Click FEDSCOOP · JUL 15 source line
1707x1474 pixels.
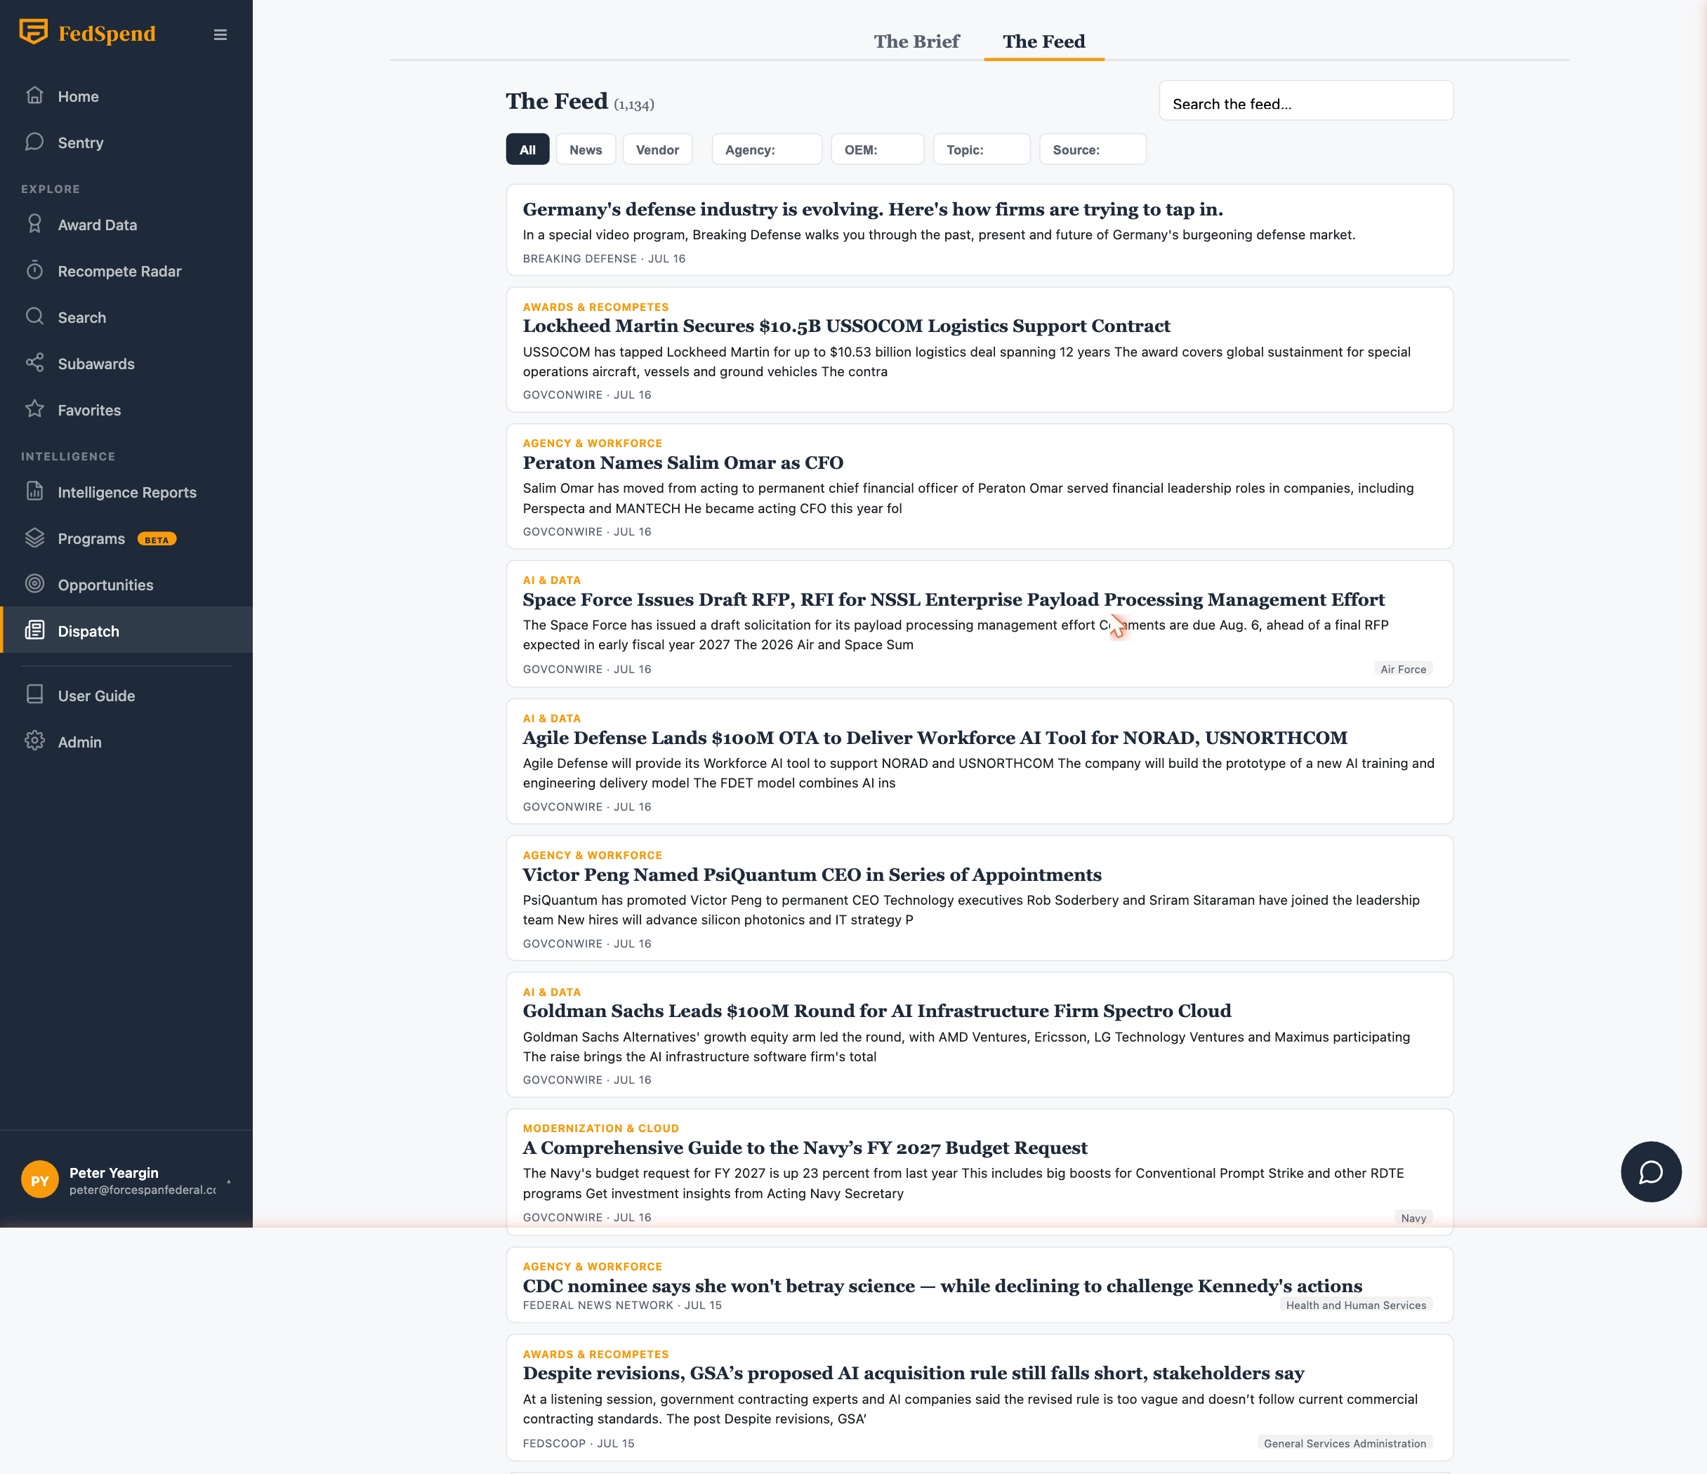[579, 1444]
